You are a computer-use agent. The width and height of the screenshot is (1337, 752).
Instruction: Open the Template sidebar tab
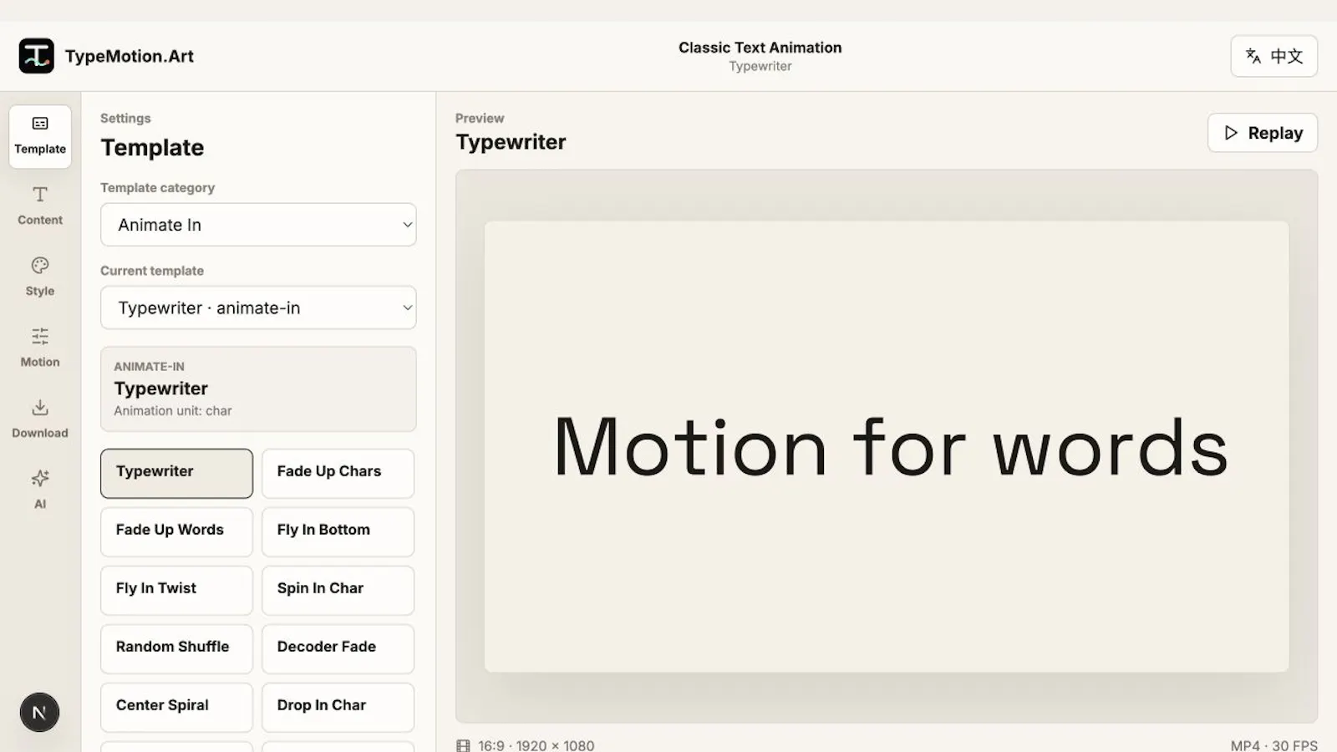(40, 136)
